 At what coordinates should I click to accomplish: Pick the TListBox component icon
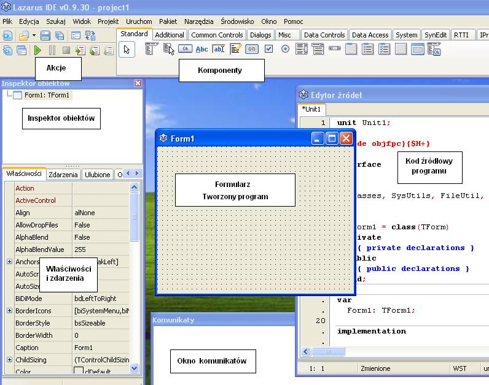click(x=302, y=49)
